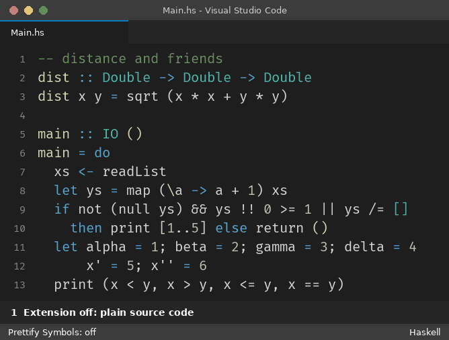The height and width of the screenshot is (340, 449).
Task: Click the print call on line 13
Action: [74, 285]
